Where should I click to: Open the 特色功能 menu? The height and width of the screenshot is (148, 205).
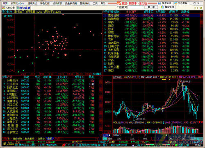[x=45, y=3]
